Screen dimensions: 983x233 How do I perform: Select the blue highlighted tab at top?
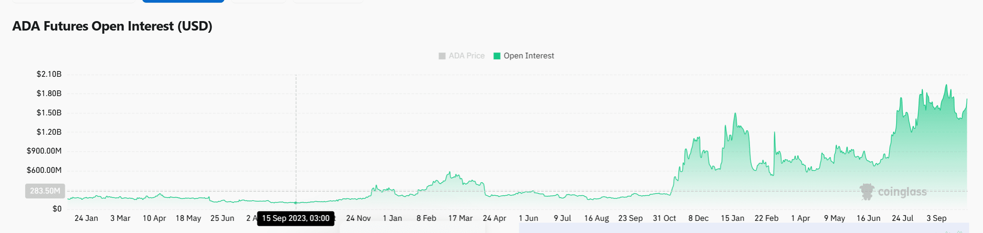[183, 1]
